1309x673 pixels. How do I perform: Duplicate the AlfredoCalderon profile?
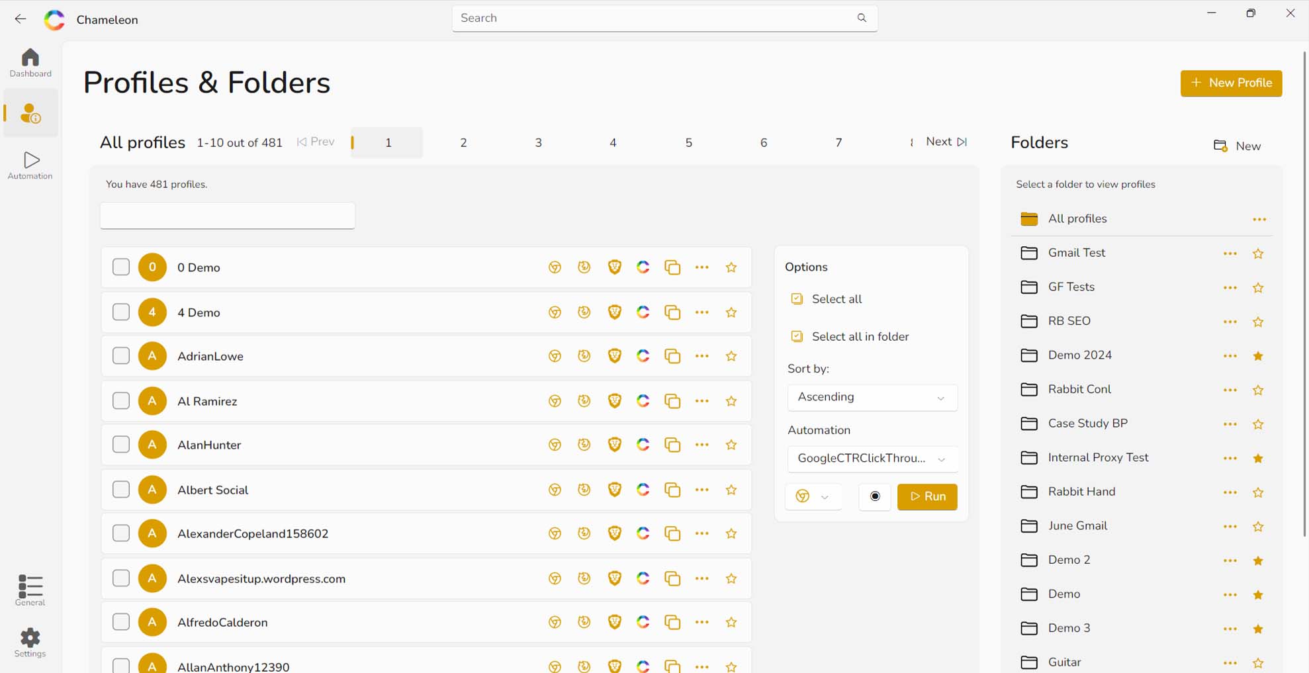(x=672, y=622)
